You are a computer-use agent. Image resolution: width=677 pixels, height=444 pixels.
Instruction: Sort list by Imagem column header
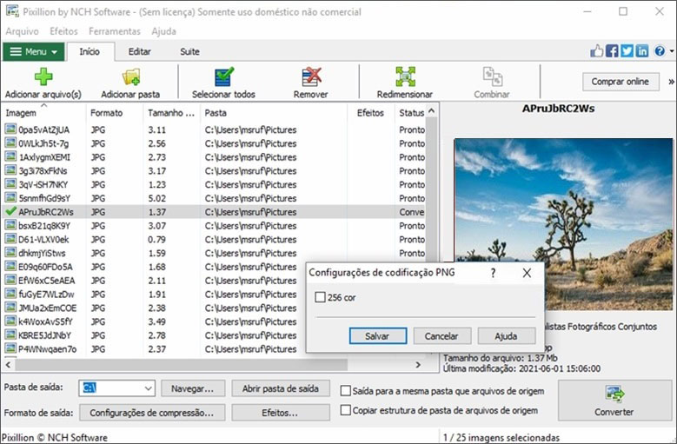43,113
